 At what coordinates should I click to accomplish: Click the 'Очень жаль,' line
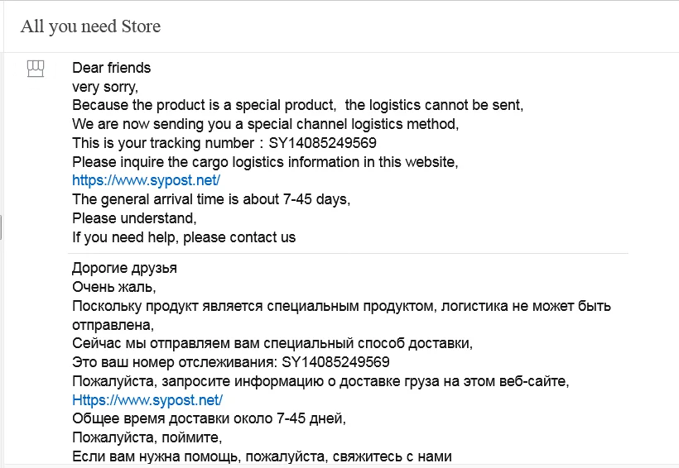pyautogui.click(x=114, y=287)
